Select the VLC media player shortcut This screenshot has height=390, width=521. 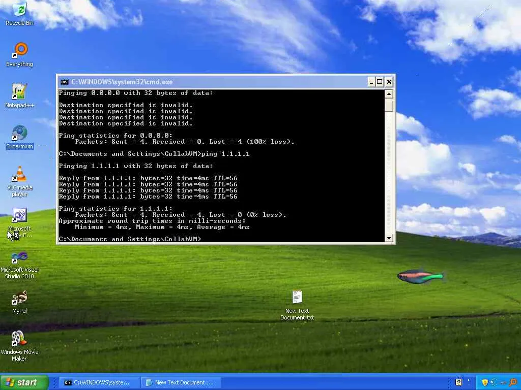(x=20, y=181)
